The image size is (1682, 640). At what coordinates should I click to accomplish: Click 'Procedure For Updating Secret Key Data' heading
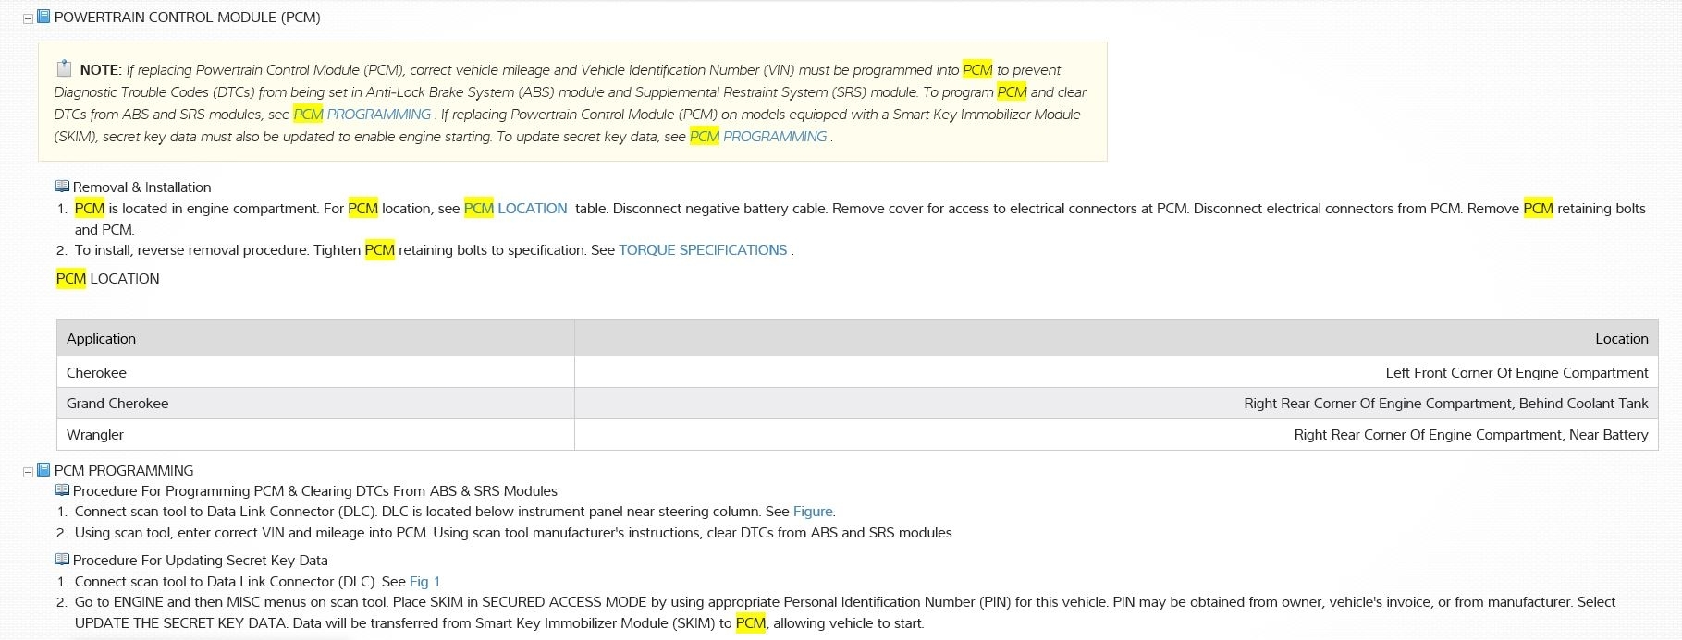[x=201, y=561]
